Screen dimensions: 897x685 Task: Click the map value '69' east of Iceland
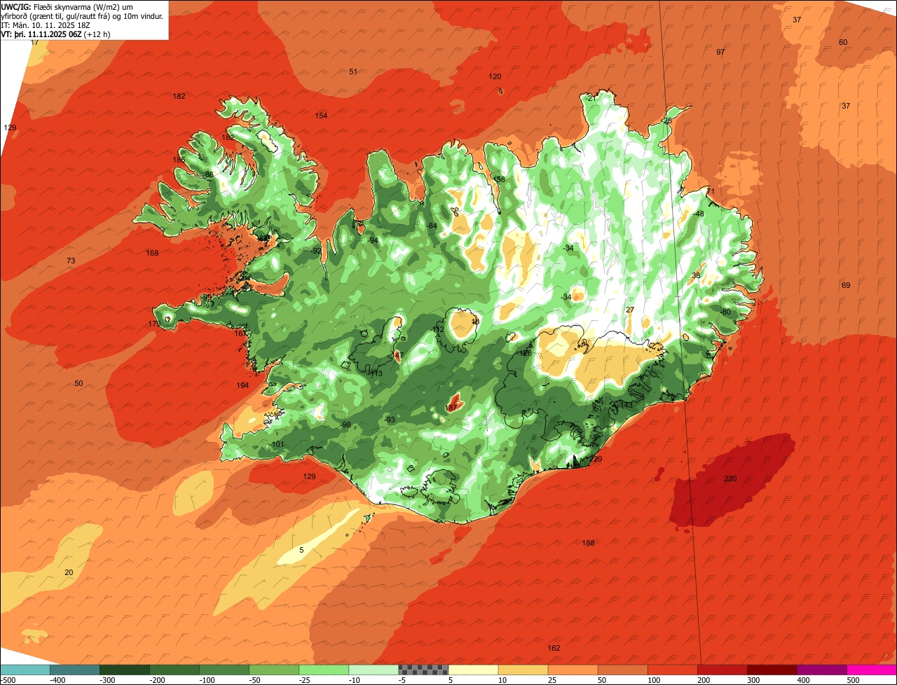[846, 285]
